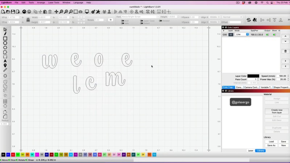Viewport: 290px width, 163px height.
Task: Select the Ellipse drawing tool
Action: [x=5, y=43]
